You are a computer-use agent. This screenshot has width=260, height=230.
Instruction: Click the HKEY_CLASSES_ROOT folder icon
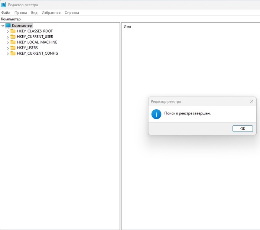click(13, 31)
